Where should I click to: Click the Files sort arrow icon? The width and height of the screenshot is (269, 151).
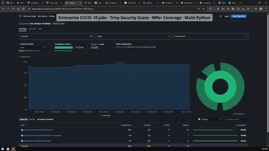tap(26, 125)
